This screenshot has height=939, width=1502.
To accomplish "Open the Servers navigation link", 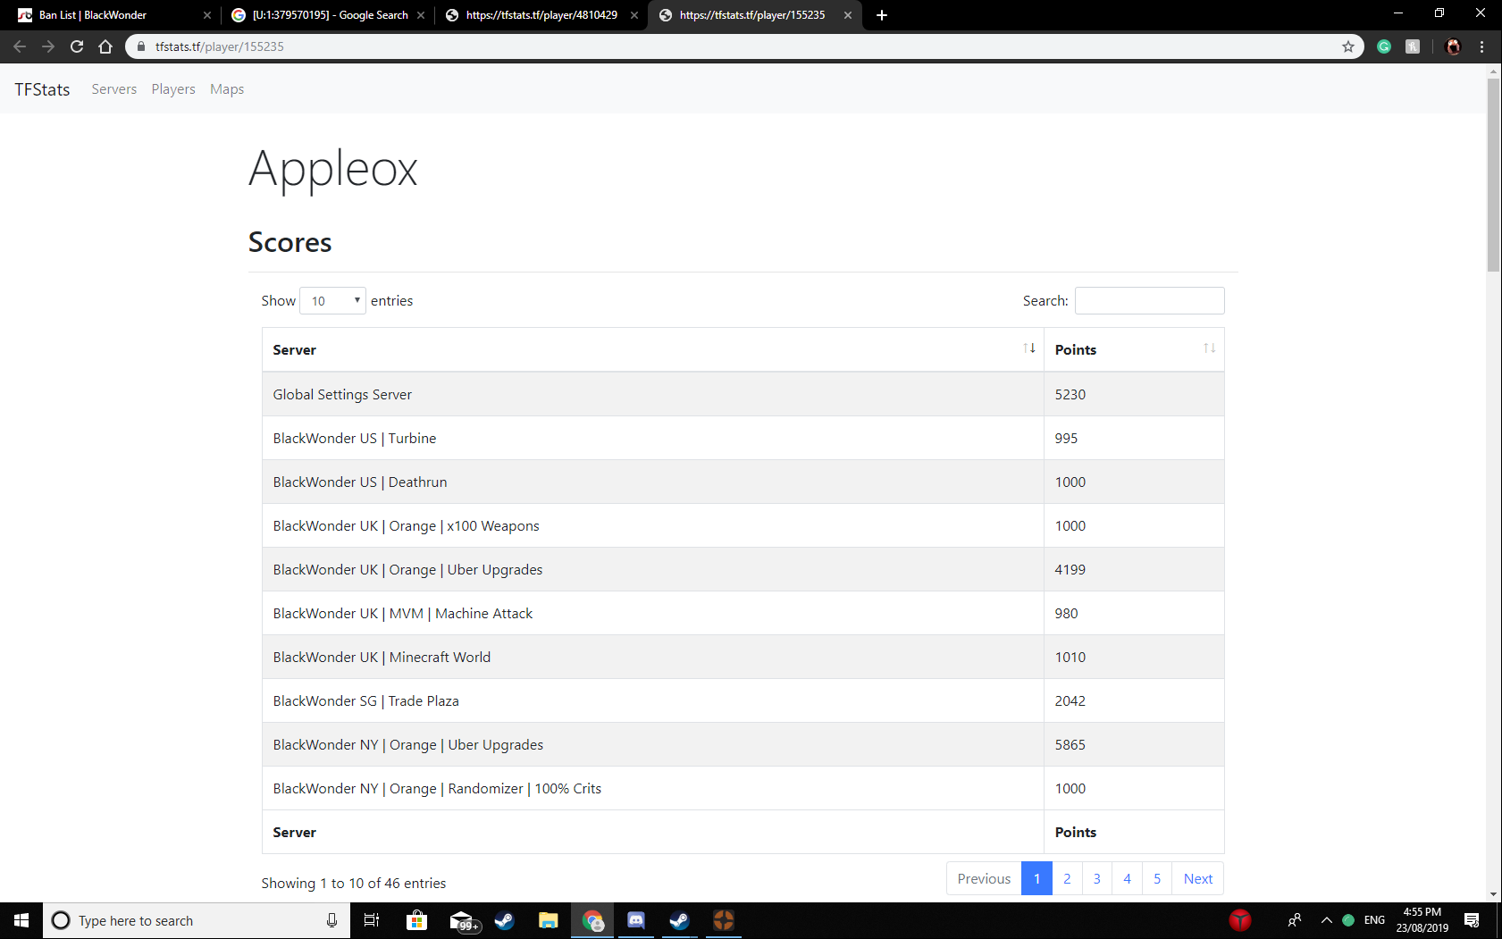I will click(114, 89).
